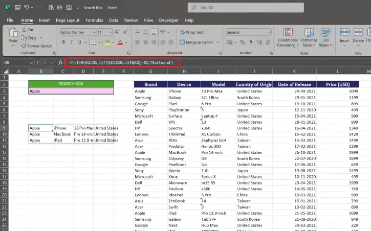Apply borders using the Borders icon

(x=94, y=42)
